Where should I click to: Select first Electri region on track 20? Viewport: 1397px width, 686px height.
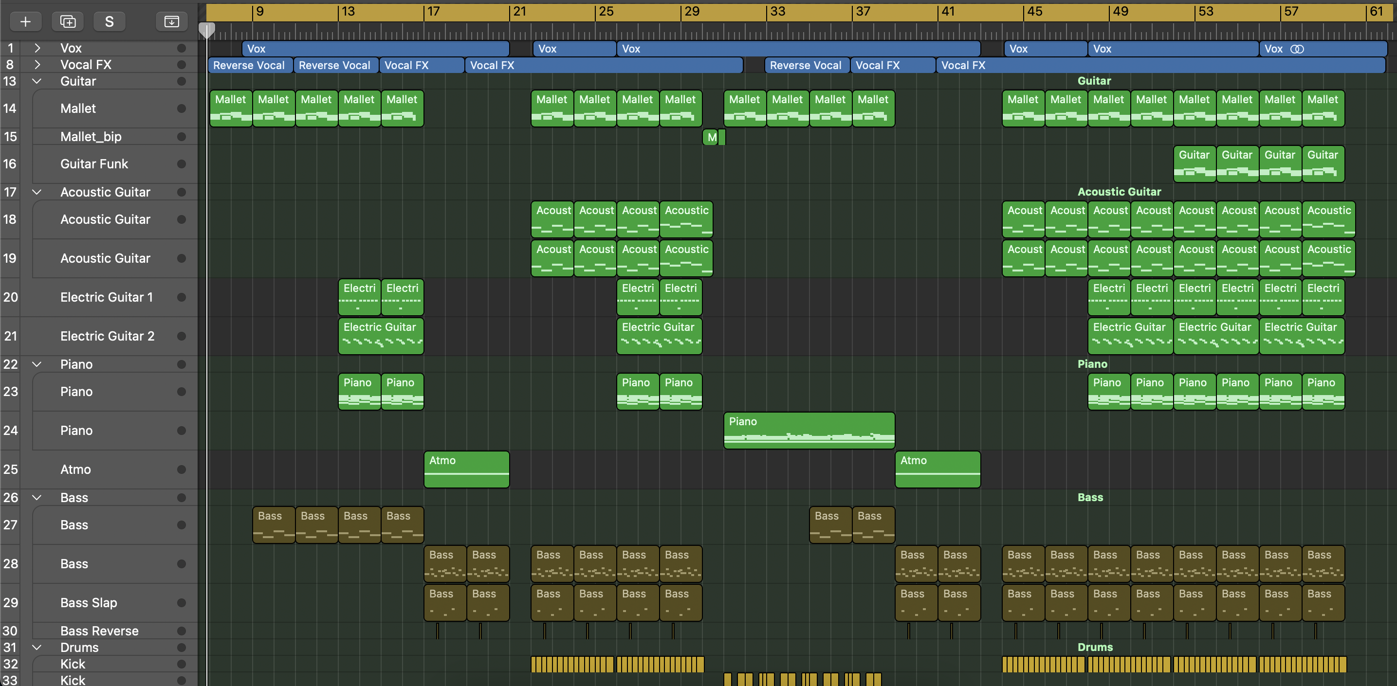[360, 297]
